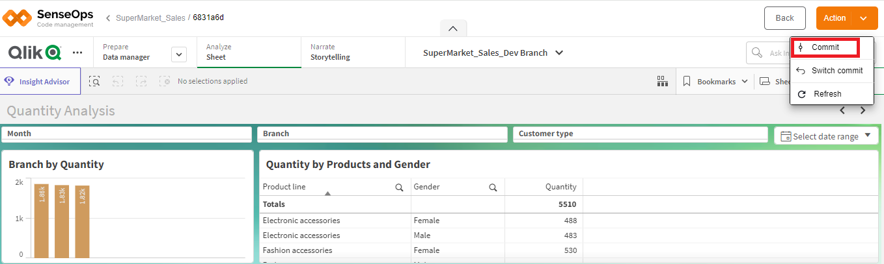The width and height of the screenshot is (884, 264).
Task: Toggle the Insight Advisor panel
Action: (40, 82)
